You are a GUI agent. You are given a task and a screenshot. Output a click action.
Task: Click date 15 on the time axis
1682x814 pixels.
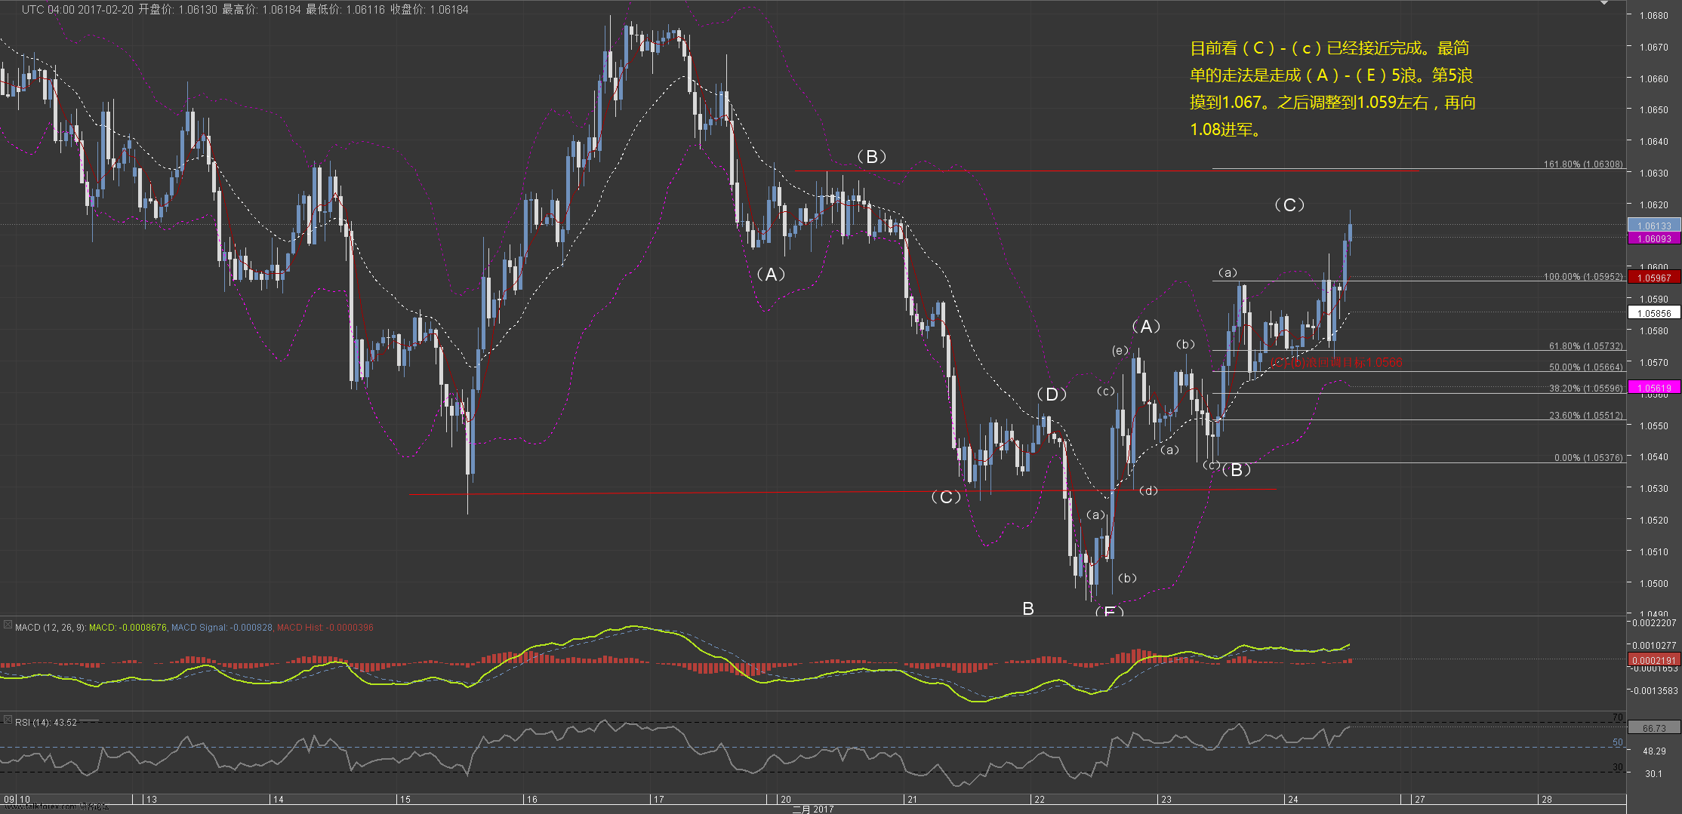pos(405,799)
